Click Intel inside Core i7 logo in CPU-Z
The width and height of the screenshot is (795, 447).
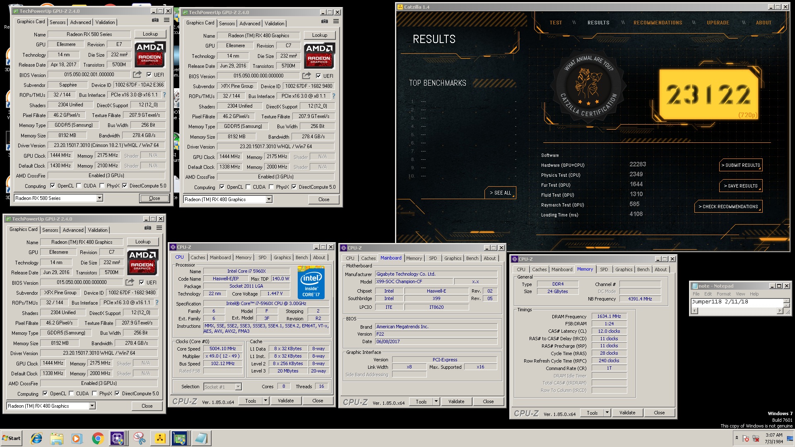[x=311, y=284]
